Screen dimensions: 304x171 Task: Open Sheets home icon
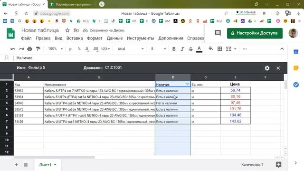pyautogui.click(x=10, y=33)
